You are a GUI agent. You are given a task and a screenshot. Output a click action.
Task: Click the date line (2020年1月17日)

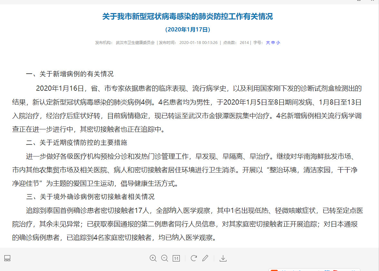coord(187,29)
